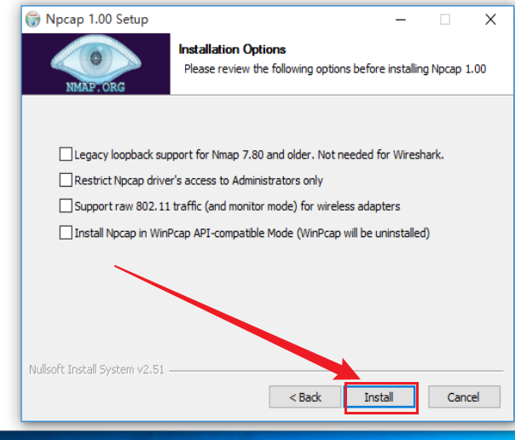Cancel the Npcap setup
Viewport: 515px width, 440px height.
(464, 397)
